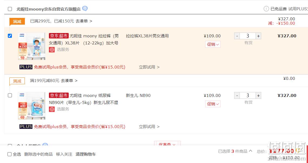Select all items from the moony store
Viewport: 308px width, 163px height.
pyautogui.click(x=10, y=9)
